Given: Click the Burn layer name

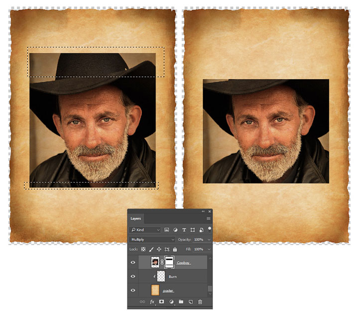Looking at the screenshot, I should click(x=173, y=277).
